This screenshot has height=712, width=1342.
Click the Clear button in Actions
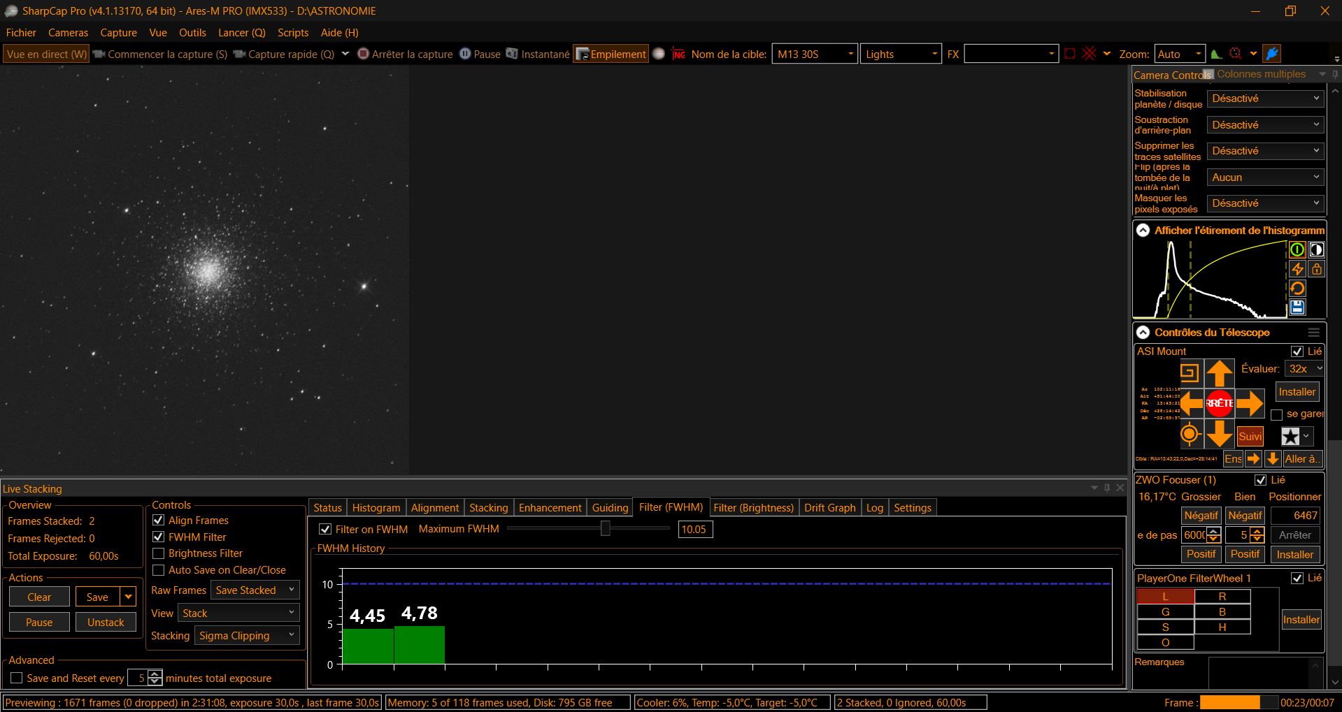point(39,597)
